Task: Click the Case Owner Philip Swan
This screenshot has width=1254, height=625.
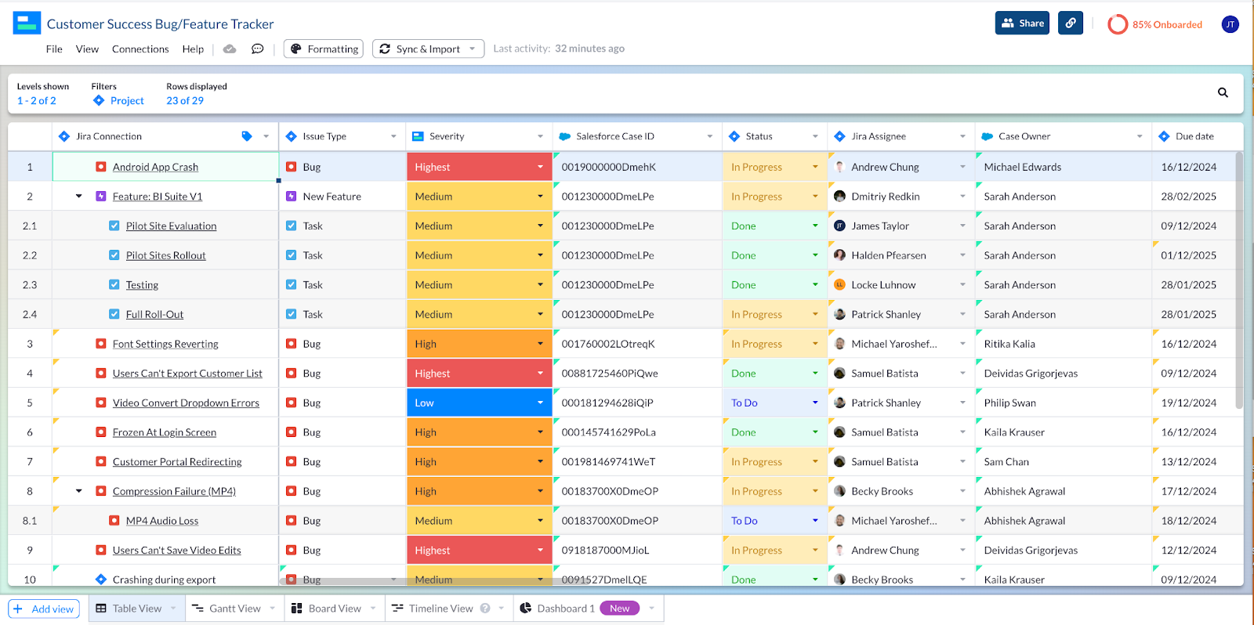Action: click(x=1010, y=403)
